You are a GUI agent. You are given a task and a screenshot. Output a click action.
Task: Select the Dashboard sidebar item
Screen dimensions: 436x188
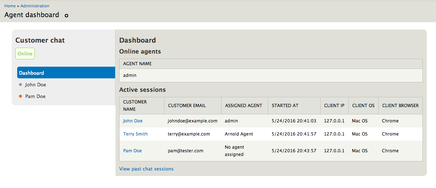click(x=66, y=73)
